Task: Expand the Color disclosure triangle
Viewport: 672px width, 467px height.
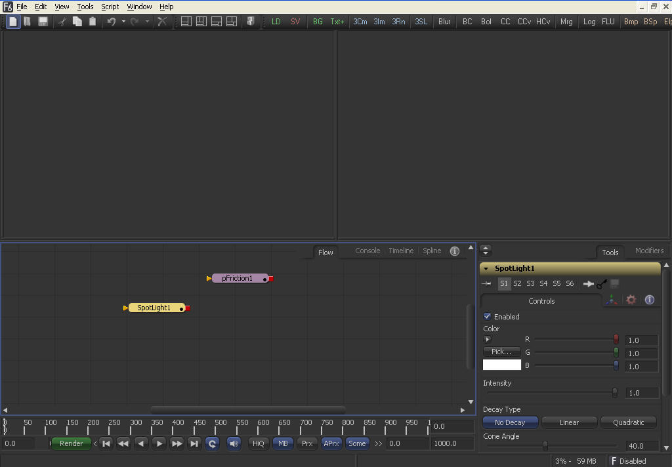Action: [x=487, y=340]
